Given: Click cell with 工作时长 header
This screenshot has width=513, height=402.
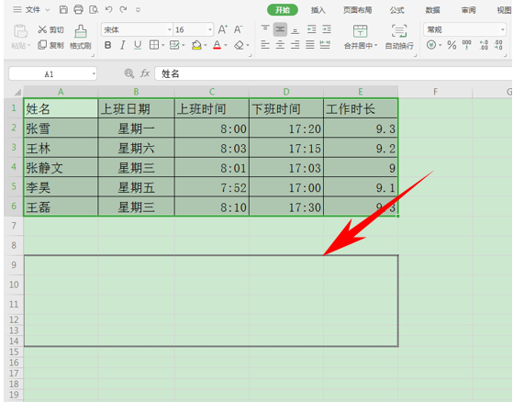Looking at the screenshot, I should [361, 108].
